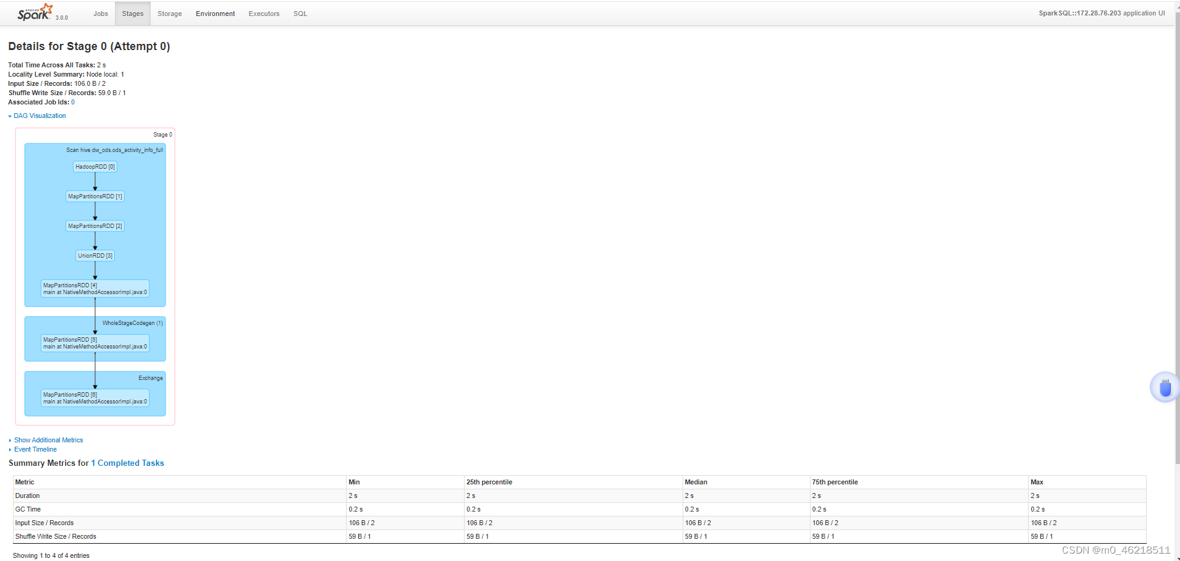
Task: Click the Stage 0 label in DAG
Action: pos(163,135)
